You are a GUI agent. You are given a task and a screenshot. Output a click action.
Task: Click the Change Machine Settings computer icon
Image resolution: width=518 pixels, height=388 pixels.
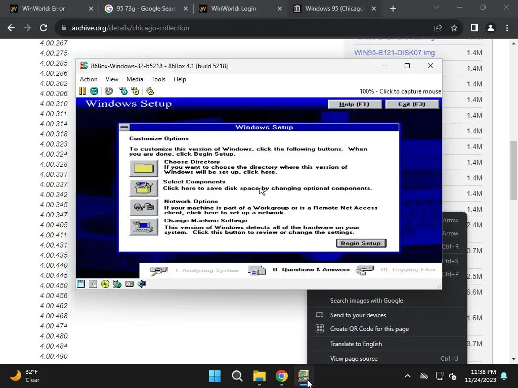click(144, 227)
